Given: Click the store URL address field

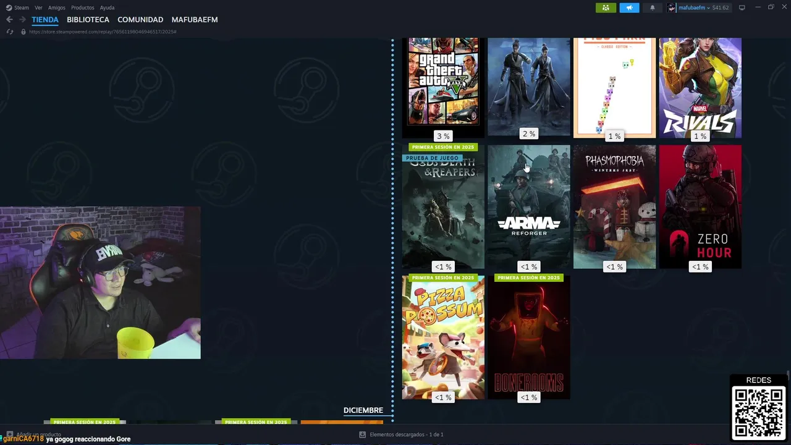Looking at the screenshot, I should coord(103,32).
